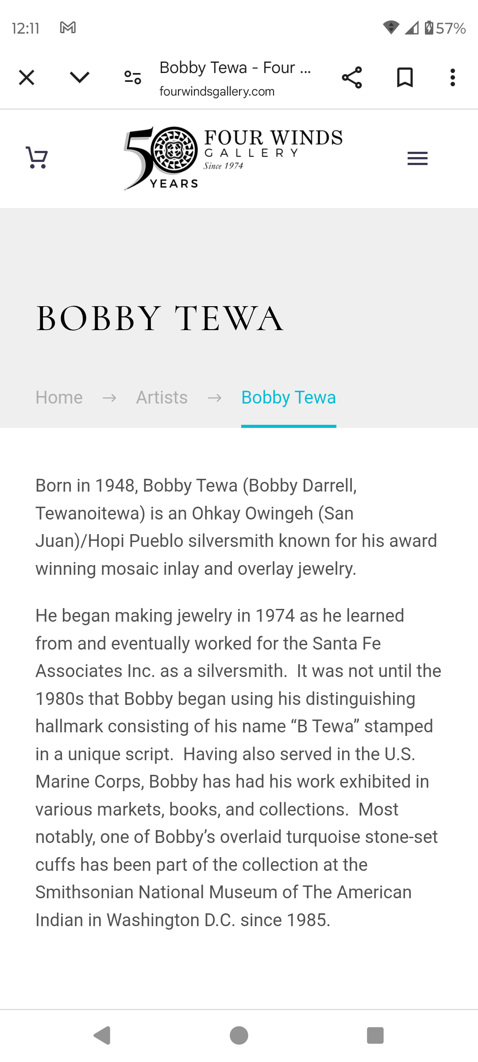
Task: Open recent apps with the square button
Action: point(375,1035)
